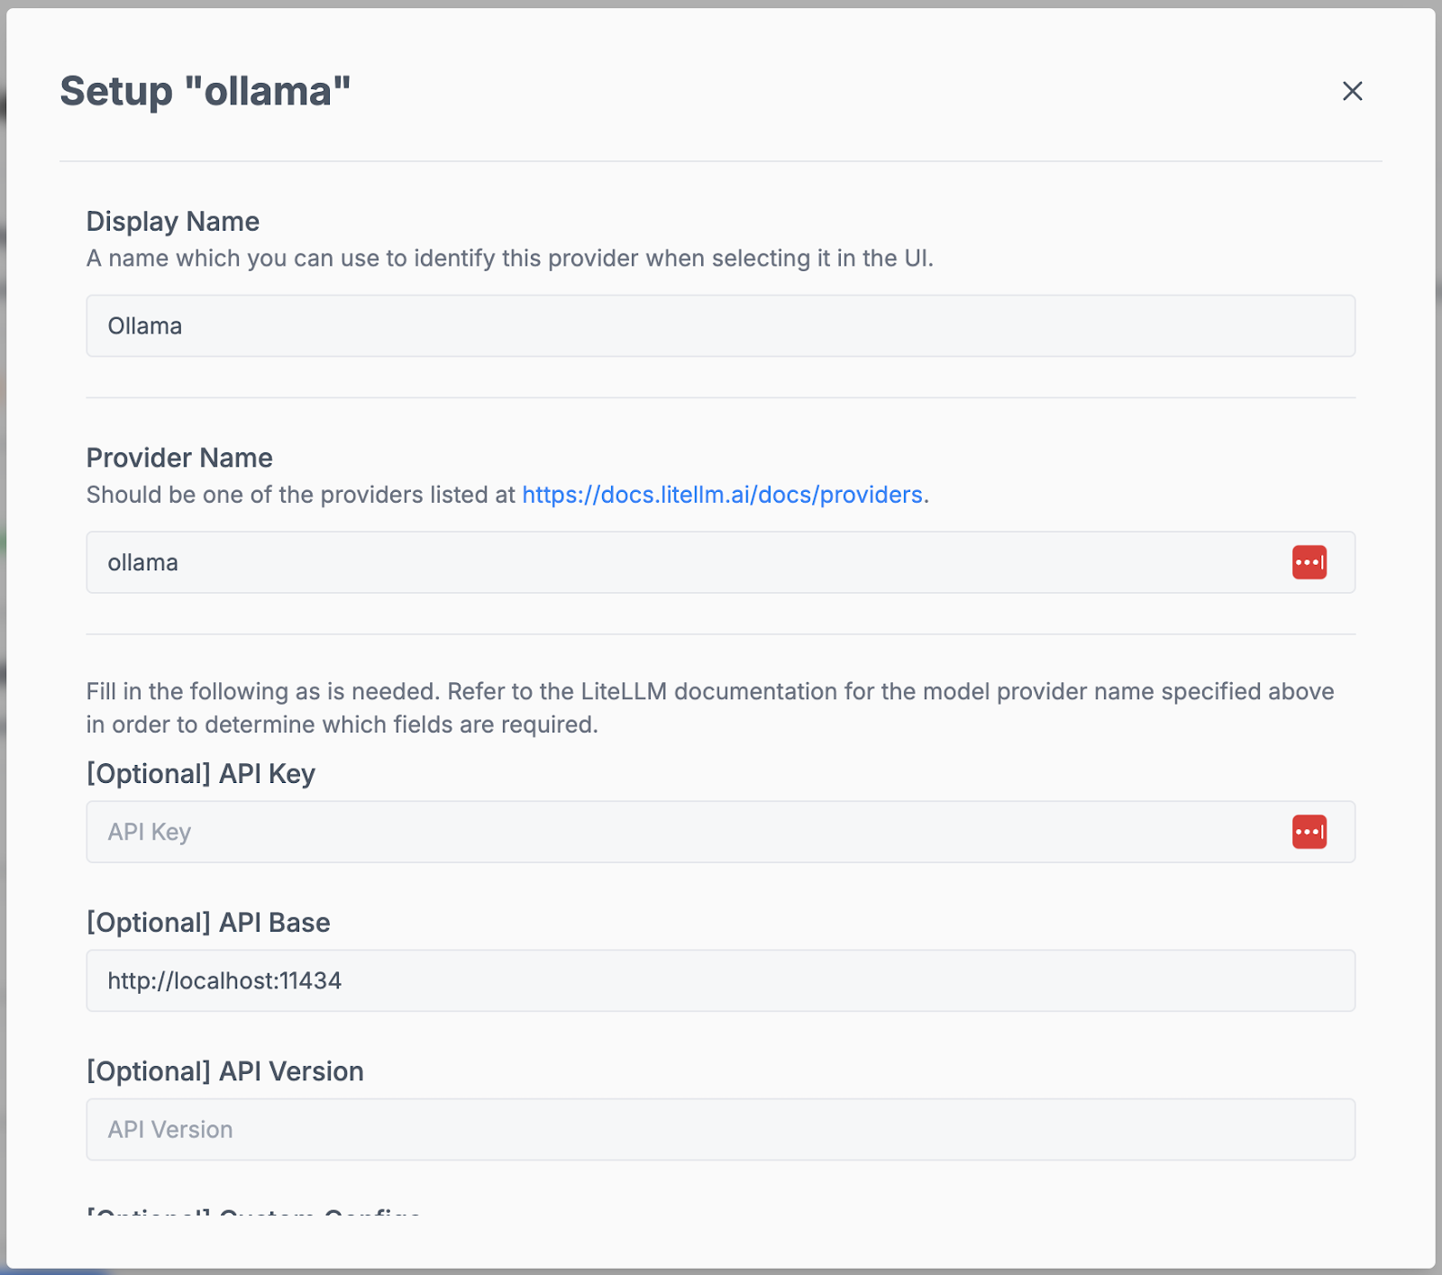Open the https://docs.litellm.ai/docs/providers link

click(x=722, y=494)
